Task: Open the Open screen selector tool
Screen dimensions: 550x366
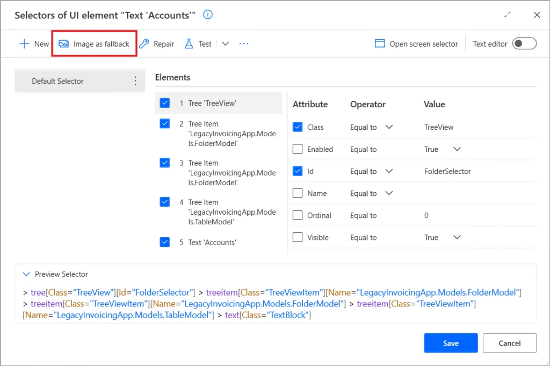Action: [416, 43]
